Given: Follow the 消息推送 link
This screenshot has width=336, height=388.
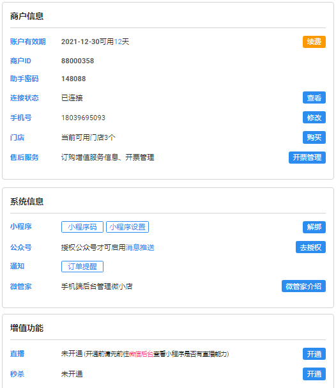Looking at the screenshot, I should (140, 247).
